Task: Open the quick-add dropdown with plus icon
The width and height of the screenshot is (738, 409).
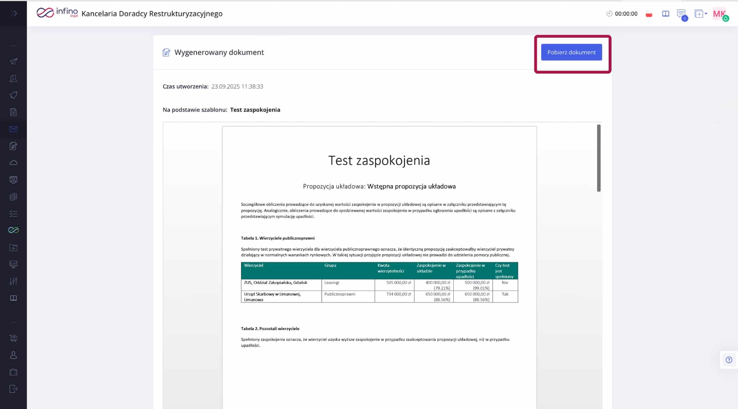Action: pos(701,14)
